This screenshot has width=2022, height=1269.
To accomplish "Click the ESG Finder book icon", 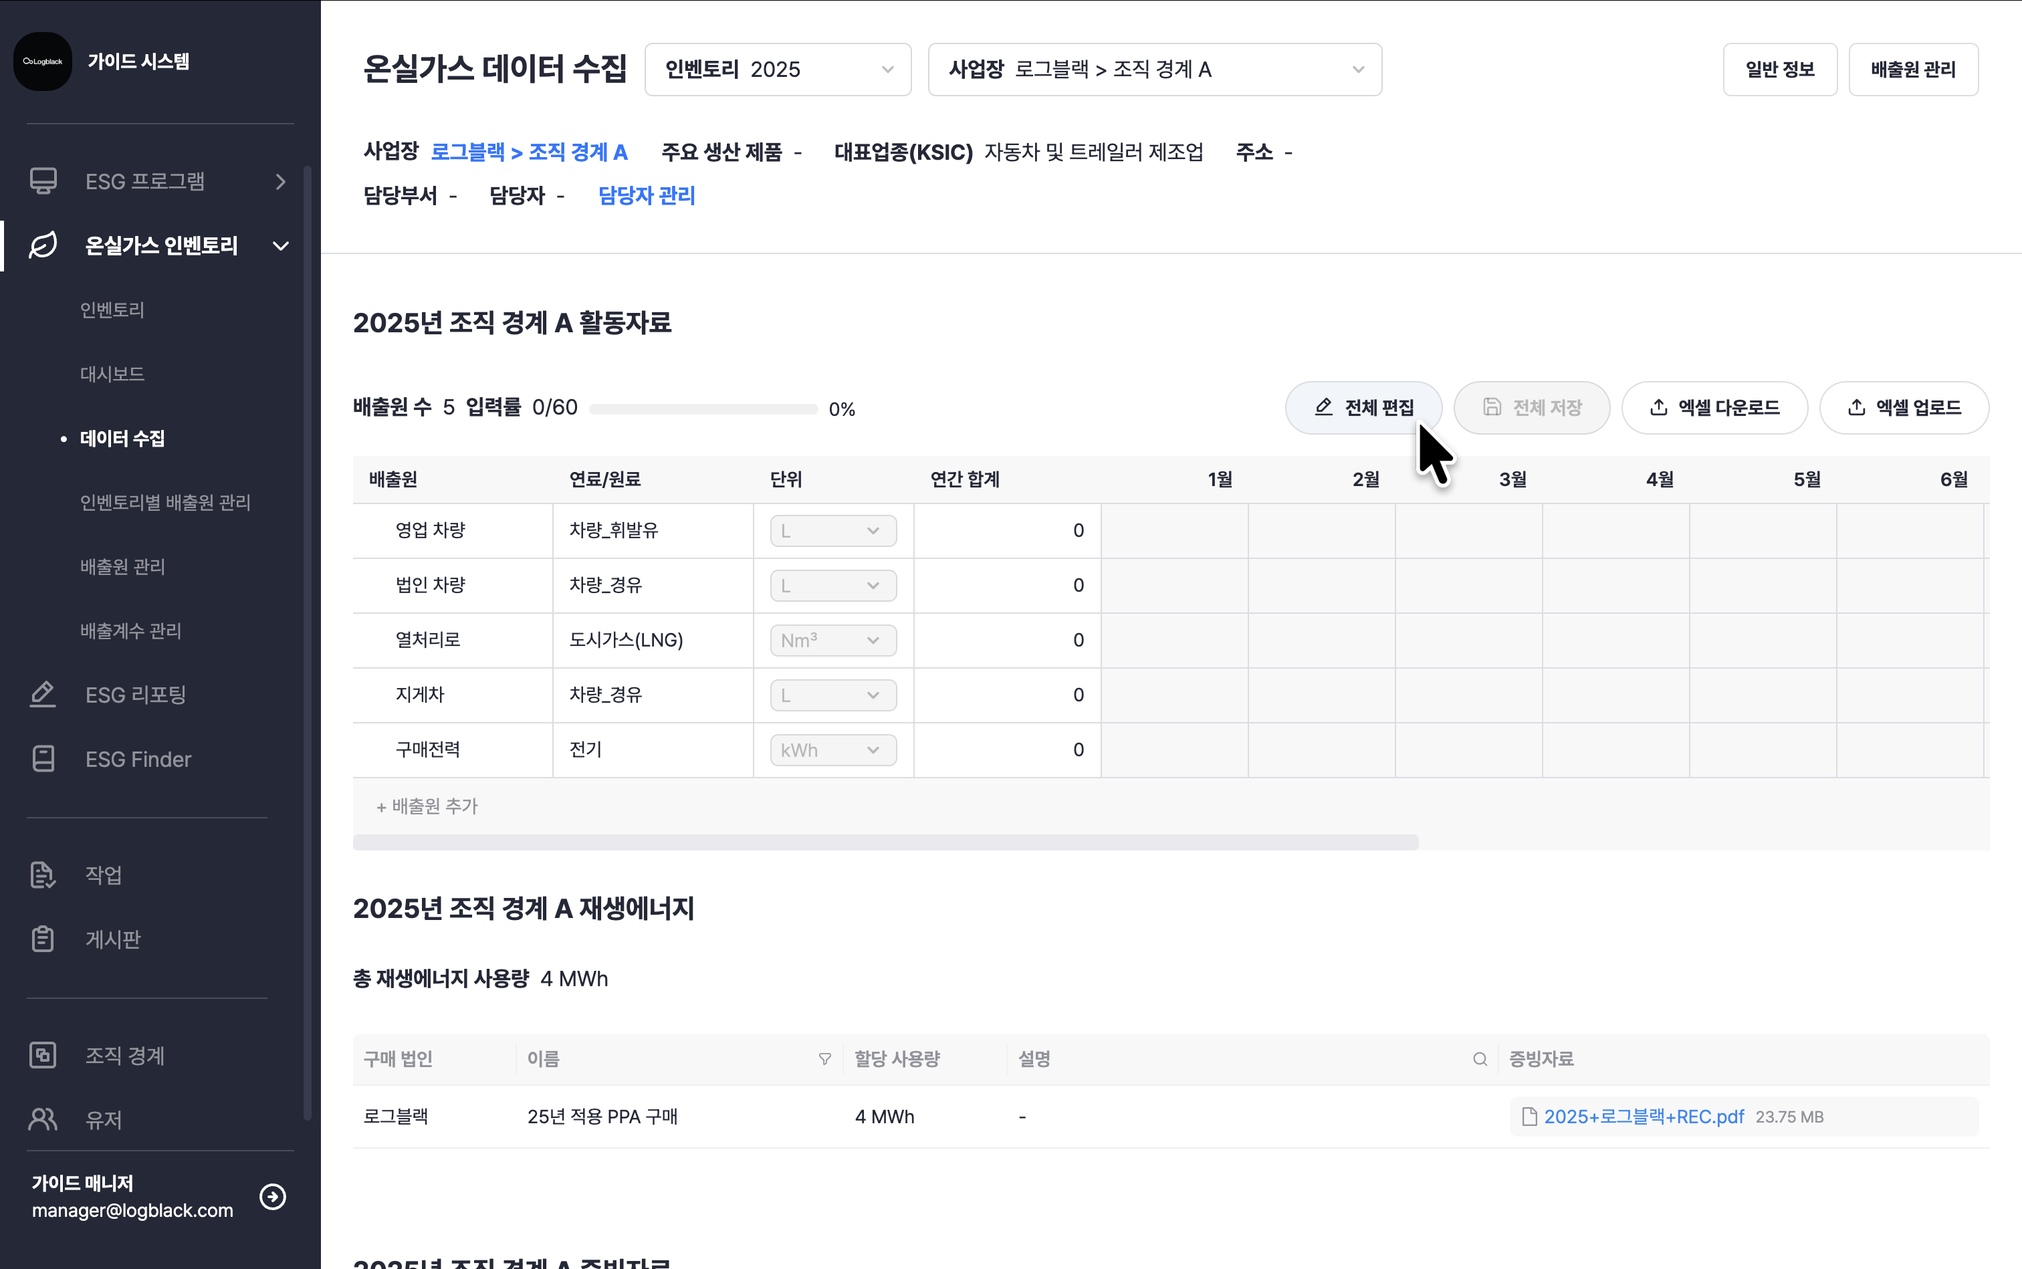I will (43, 759).
